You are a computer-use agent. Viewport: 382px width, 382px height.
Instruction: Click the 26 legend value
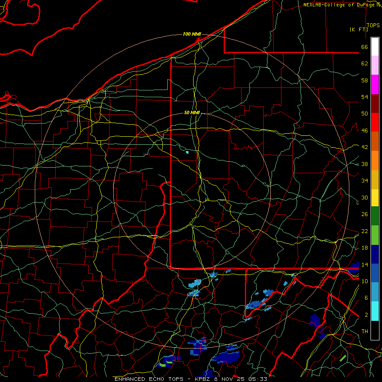click(x=365, y=214)
